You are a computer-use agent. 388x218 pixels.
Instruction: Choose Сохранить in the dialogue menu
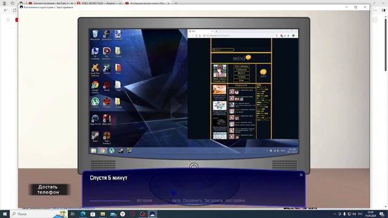[192, 200]
